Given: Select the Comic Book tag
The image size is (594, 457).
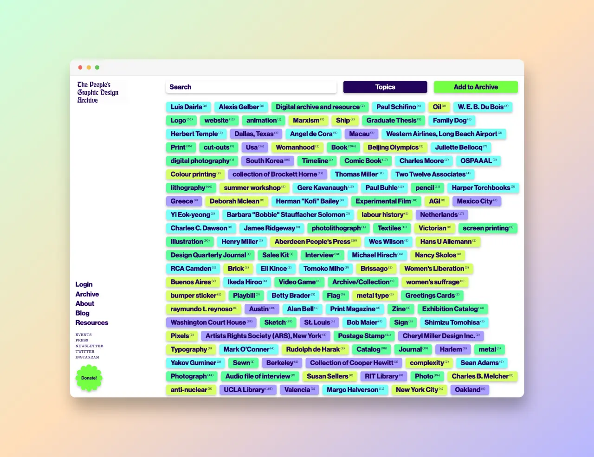Looking at the screenshot, I should pyautogui.click(x=366, y=161).
